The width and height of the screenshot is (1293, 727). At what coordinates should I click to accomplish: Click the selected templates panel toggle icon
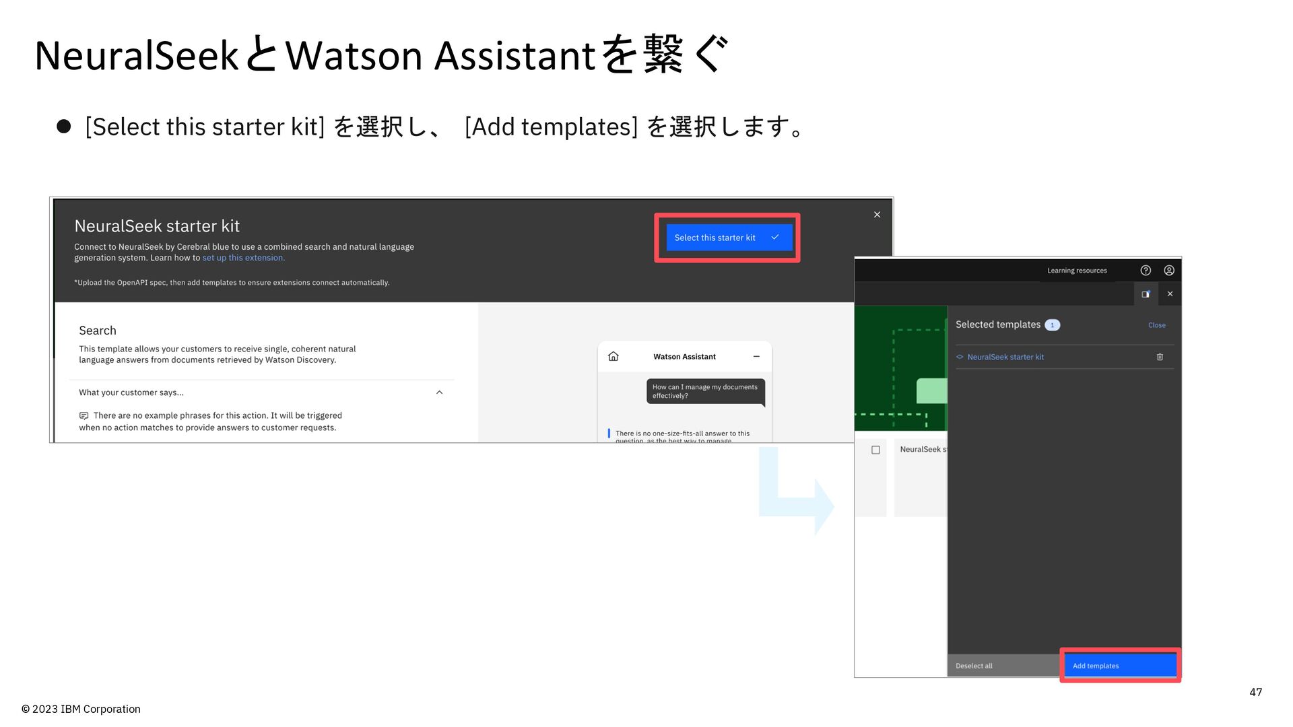point(1146,294)
